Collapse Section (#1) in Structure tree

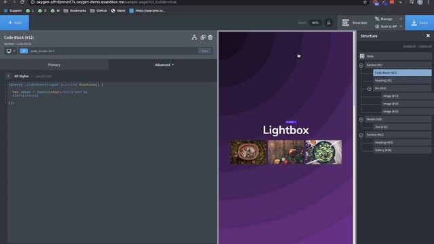[x=361, y=65]
